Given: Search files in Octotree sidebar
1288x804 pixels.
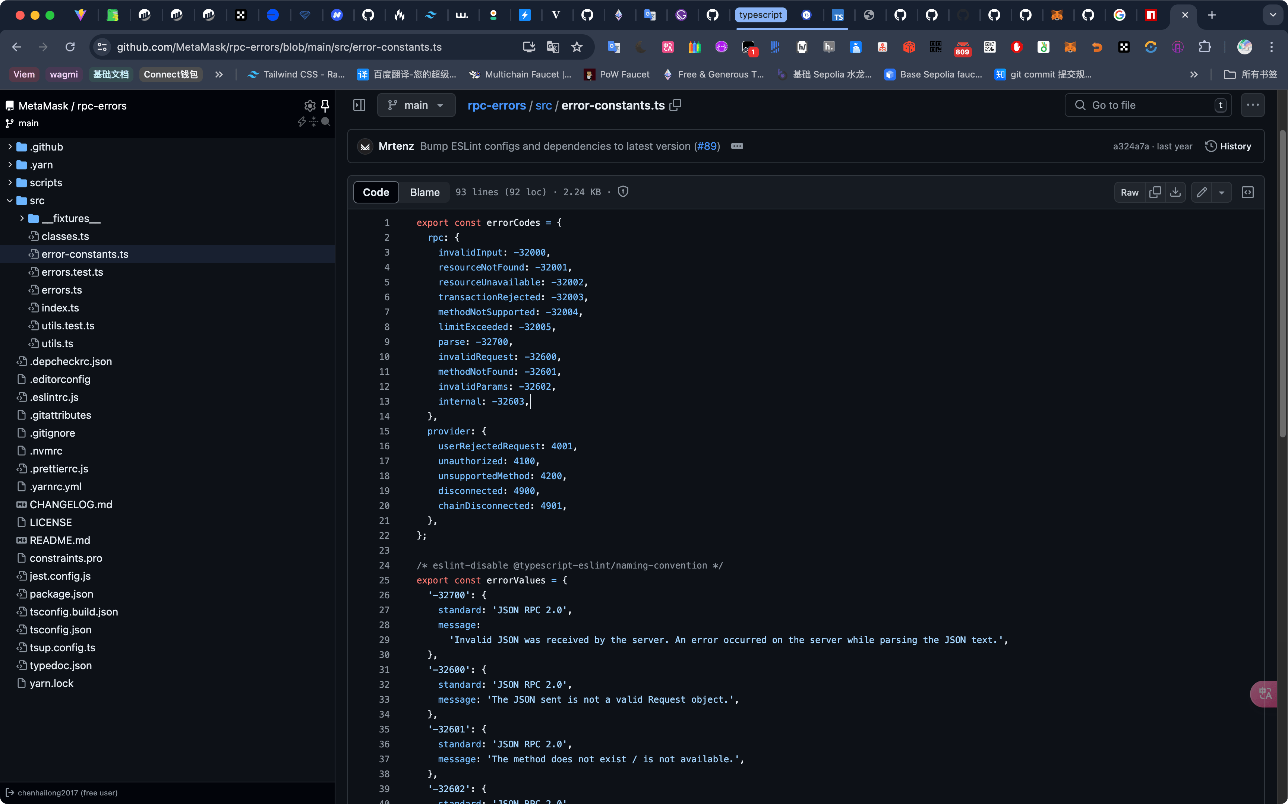Looking at the screenshot, I should click(x=326, y=122).
